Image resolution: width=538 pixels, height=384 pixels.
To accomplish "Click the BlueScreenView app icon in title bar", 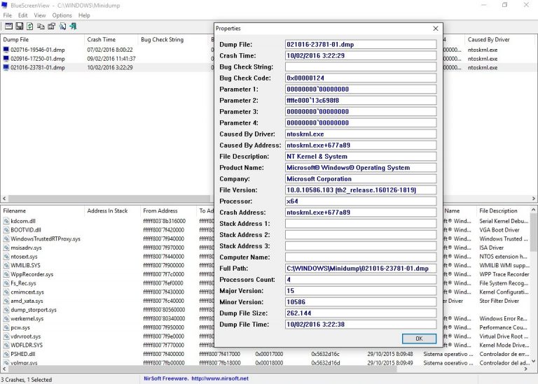I will pos(4,5).
